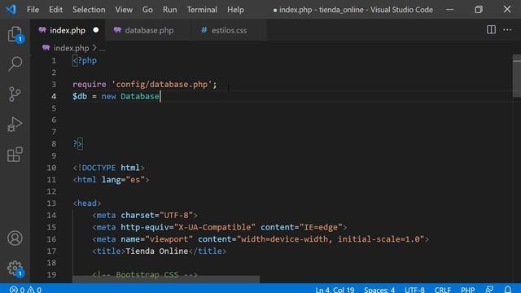Click the Bootstrap CSS comment line
This screenshot has height=293, width=521.
coord(145,274)
